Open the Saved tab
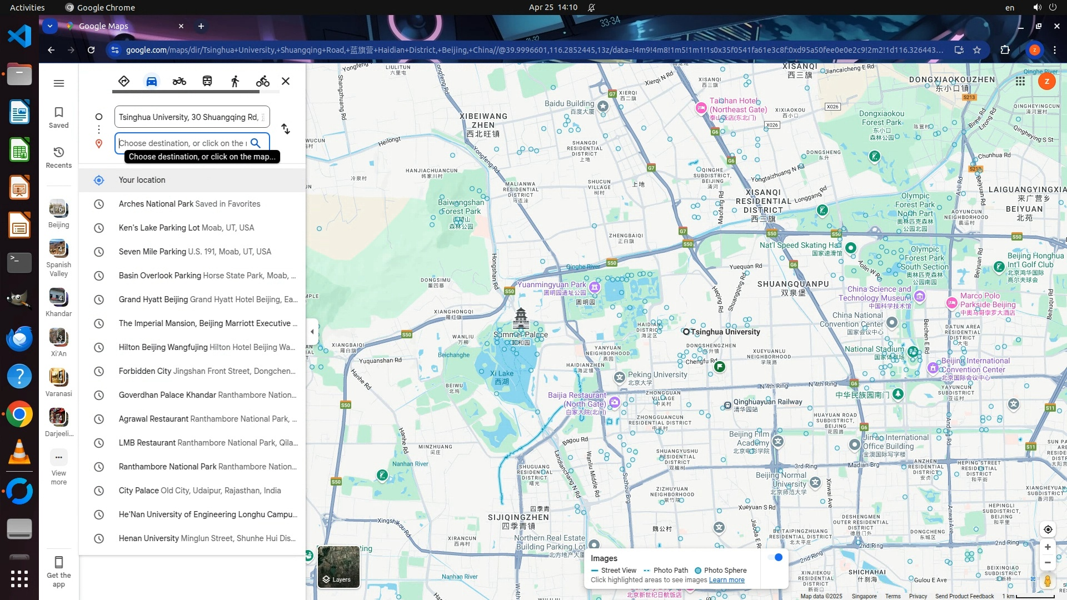The width and height of the screenshot is (1067, 600). coord(58,117)
